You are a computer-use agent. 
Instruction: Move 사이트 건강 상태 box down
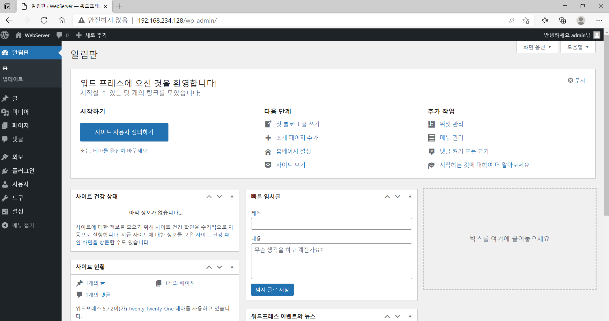coord(219,196)
